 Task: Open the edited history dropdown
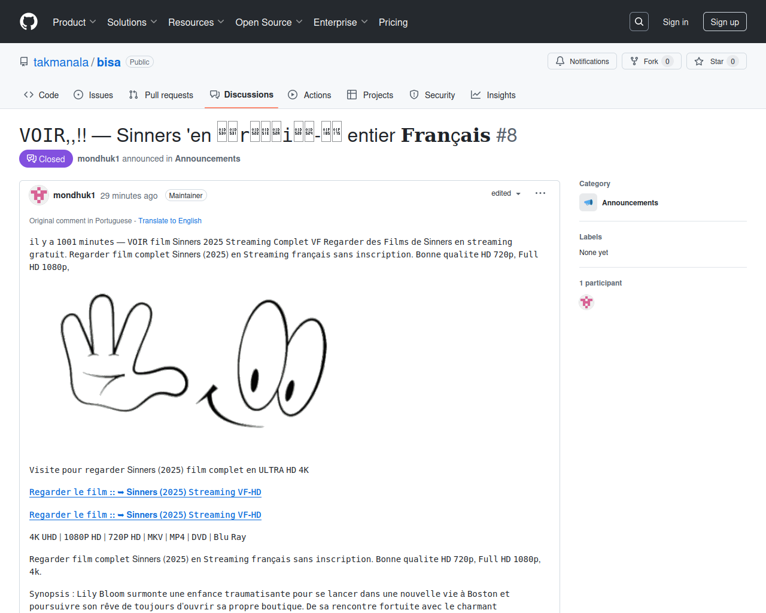tap(506, 193)
